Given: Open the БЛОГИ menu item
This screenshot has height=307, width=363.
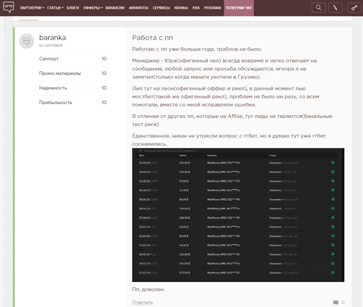Looking at the screenshot, I should point(73,8).
